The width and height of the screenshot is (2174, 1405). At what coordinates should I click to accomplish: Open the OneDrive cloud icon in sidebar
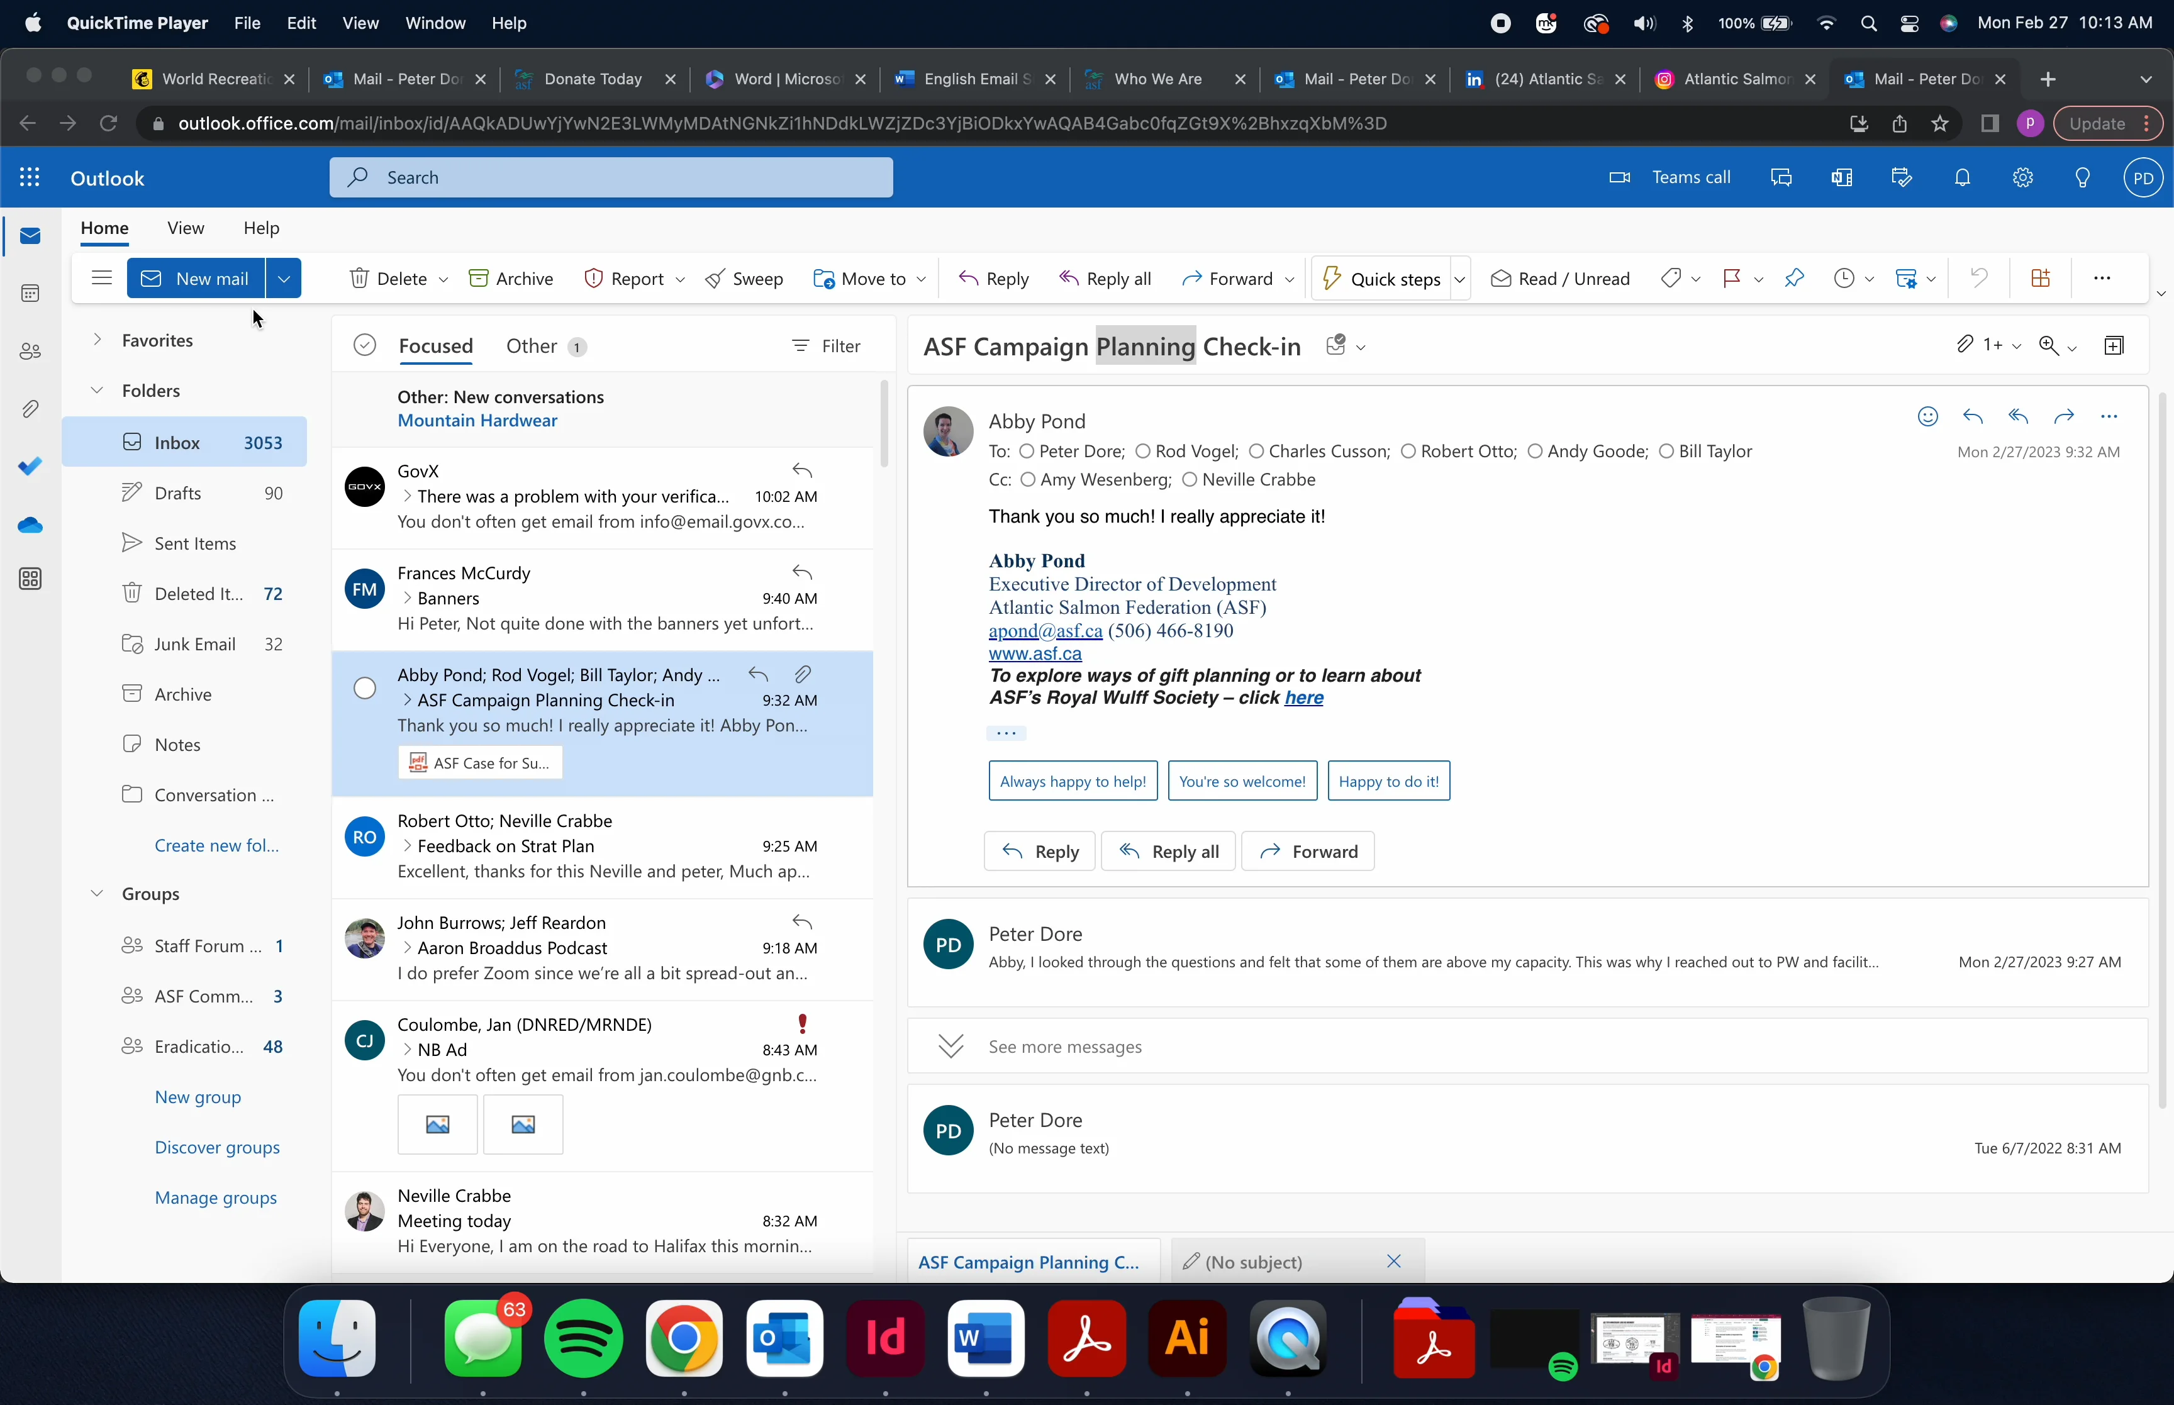click(x=30, y=526)
